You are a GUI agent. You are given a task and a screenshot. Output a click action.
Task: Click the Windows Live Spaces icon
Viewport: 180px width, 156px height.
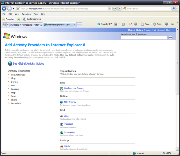62,88
